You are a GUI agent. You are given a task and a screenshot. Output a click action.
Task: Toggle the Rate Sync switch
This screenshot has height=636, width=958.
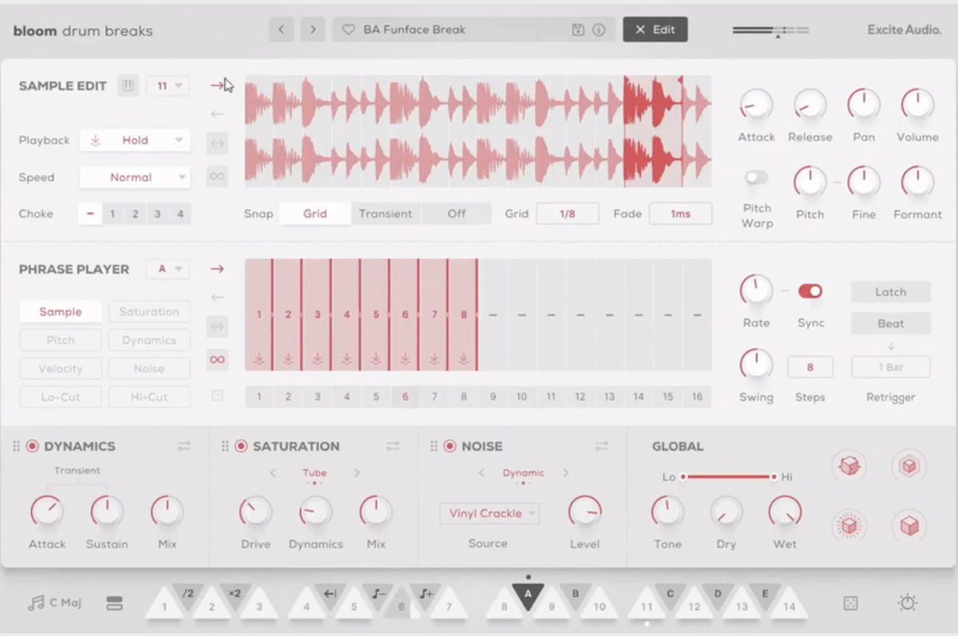pyautogui.click(x=810, y=291)
